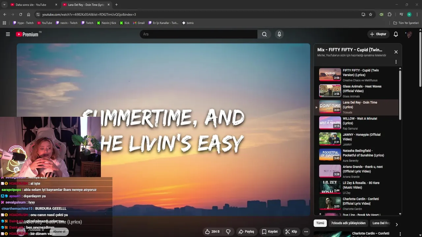Click the Oluştur create button

[x=378, y=34]
